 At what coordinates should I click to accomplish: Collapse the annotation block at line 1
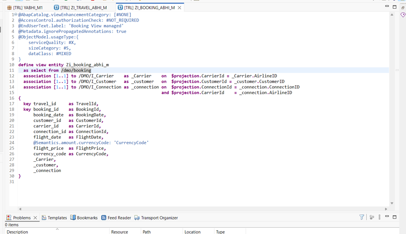[15, 15]
